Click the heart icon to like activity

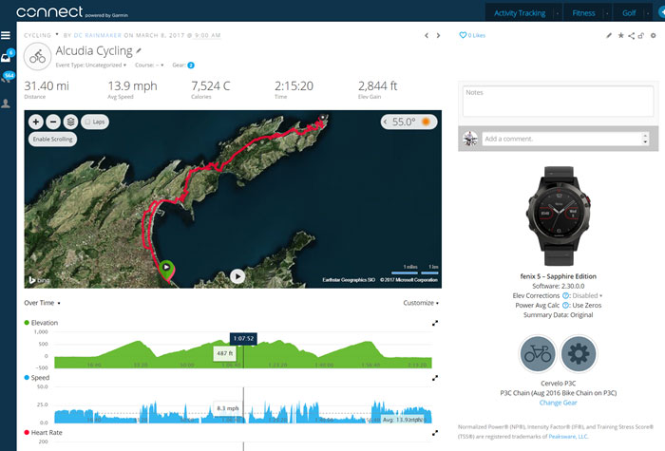464,35
